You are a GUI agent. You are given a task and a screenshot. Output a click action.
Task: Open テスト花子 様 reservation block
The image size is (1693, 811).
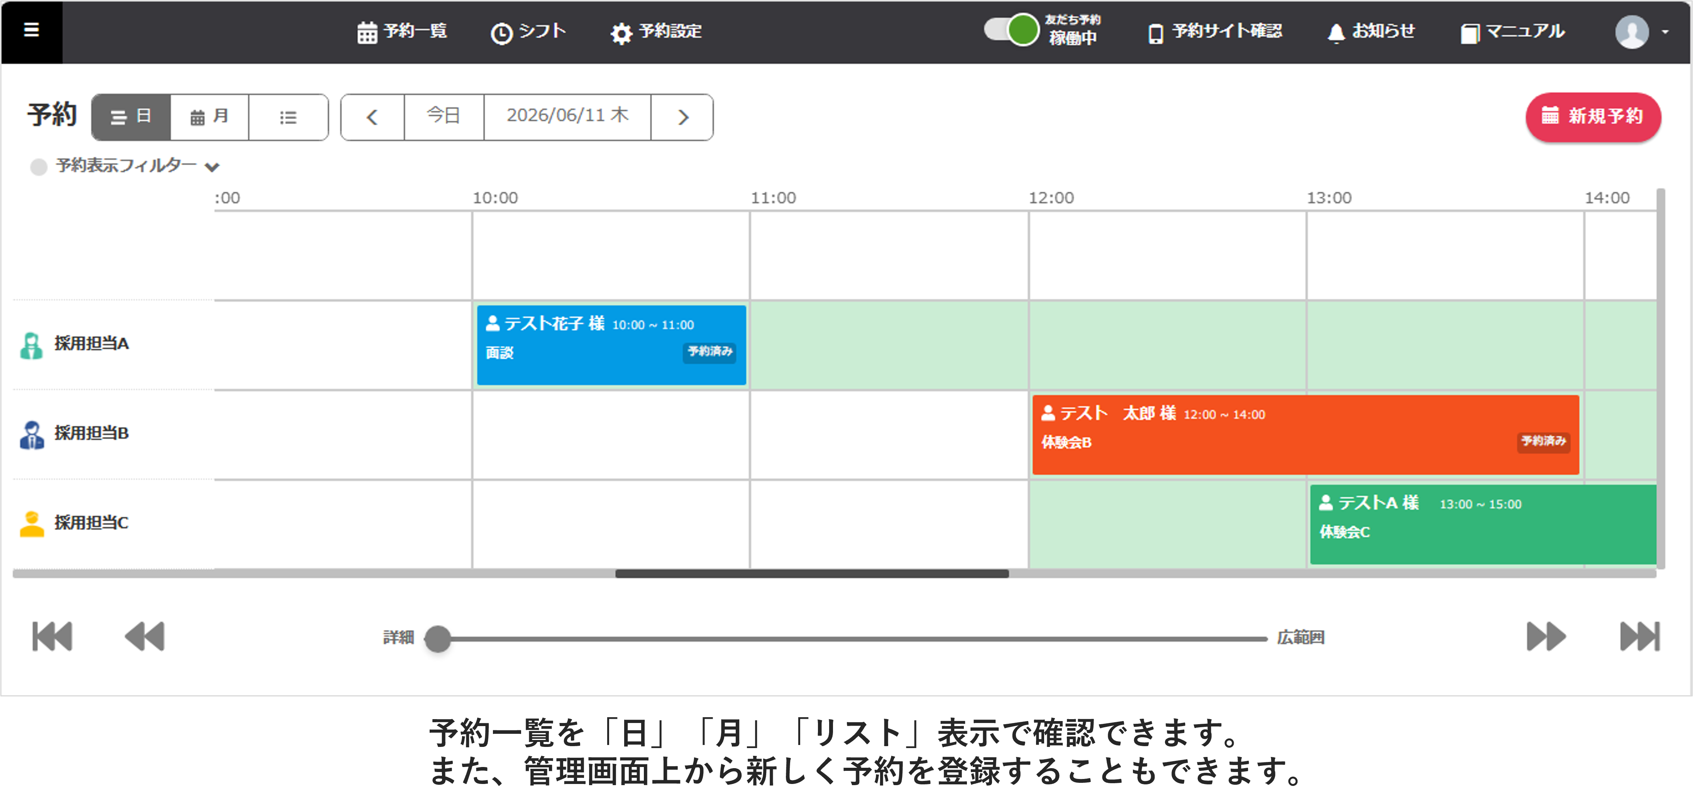611,345
